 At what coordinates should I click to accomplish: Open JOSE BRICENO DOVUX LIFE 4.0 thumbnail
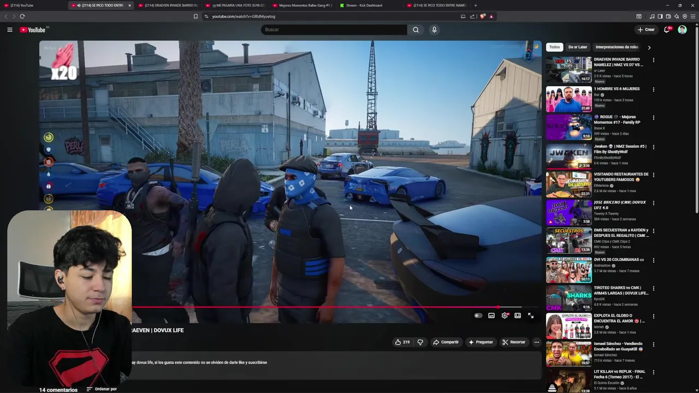coord(568,212)
